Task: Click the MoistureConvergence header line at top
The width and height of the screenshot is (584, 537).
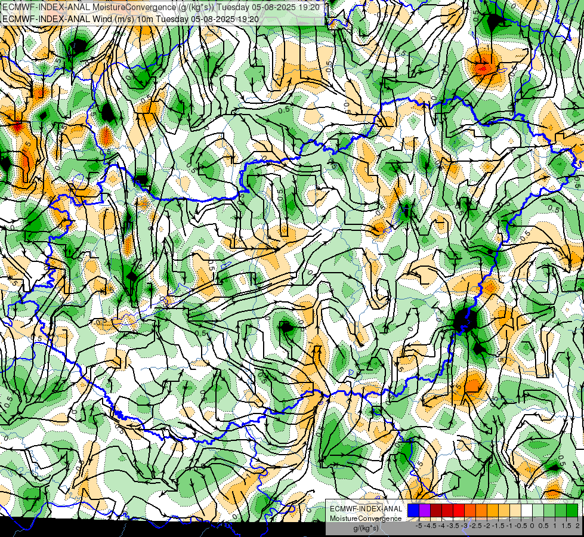Action: click(160, 7)
